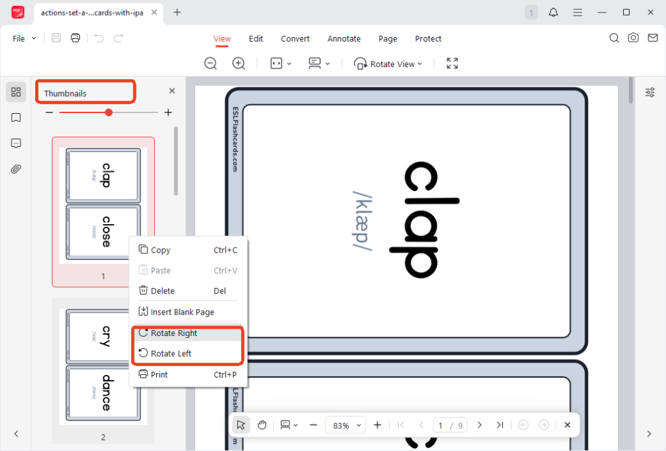666x451 pixels.
Task: Go to next page arrow
Action: tap(479, 425)
